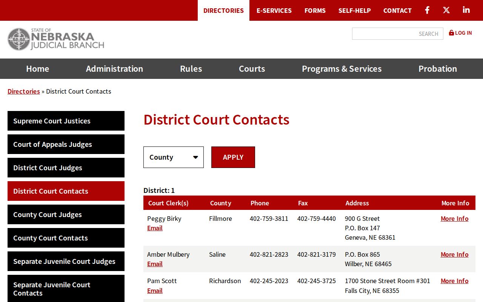Open the Rules navigation item
The height and width of the screenshot is (302, 483).
(191, 69)
